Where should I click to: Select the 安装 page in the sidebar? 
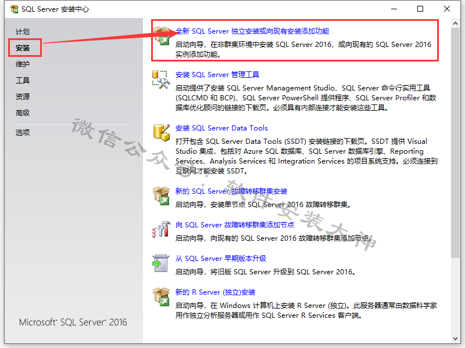23,48
